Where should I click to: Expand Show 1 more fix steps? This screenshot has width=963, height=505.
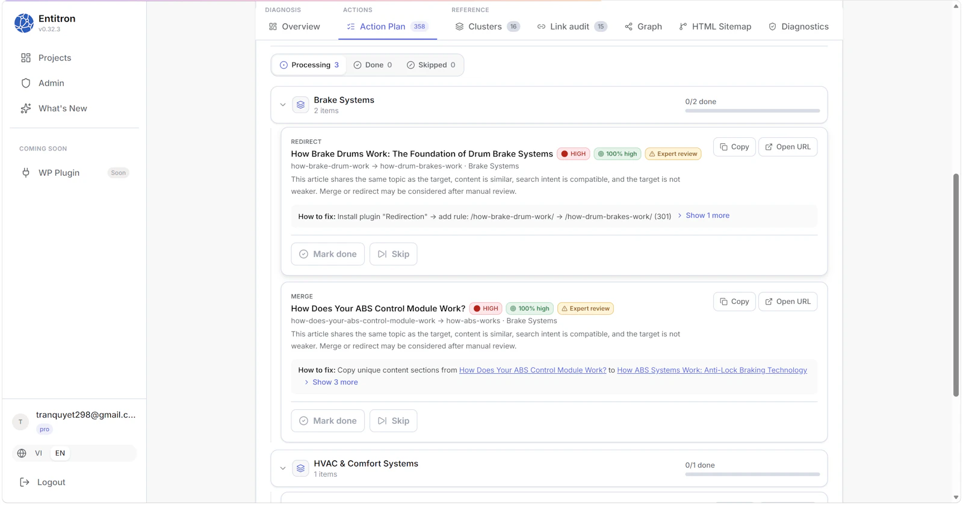pos(704,215)
